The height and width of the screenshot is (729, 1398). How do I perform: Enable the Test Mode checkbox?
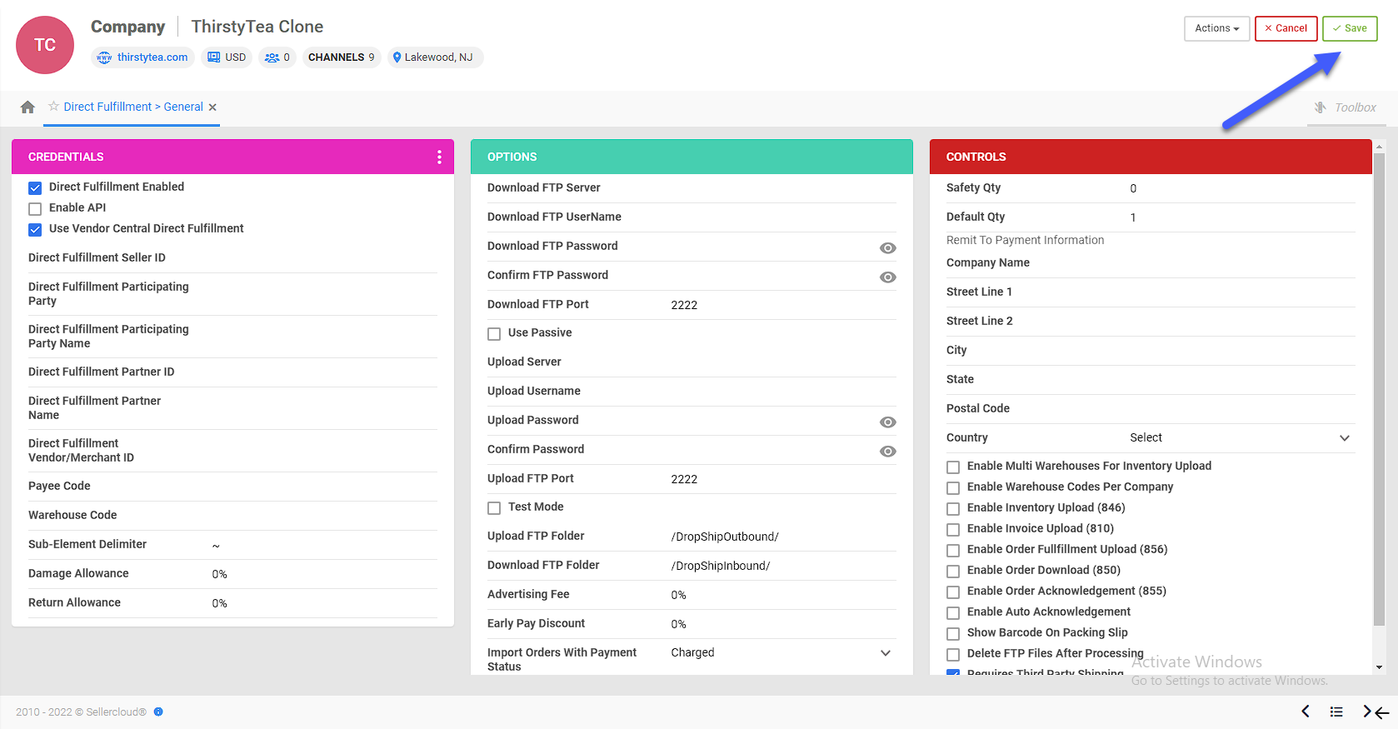pyautogui.click(x=494, y=508)
